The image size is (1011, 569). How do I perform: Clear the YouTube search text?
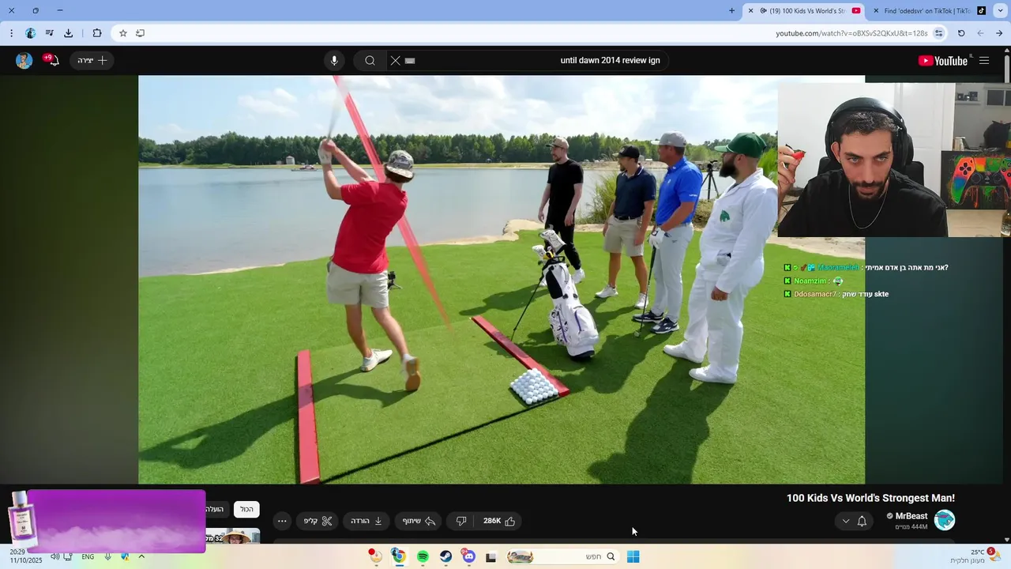coord(395,61)
